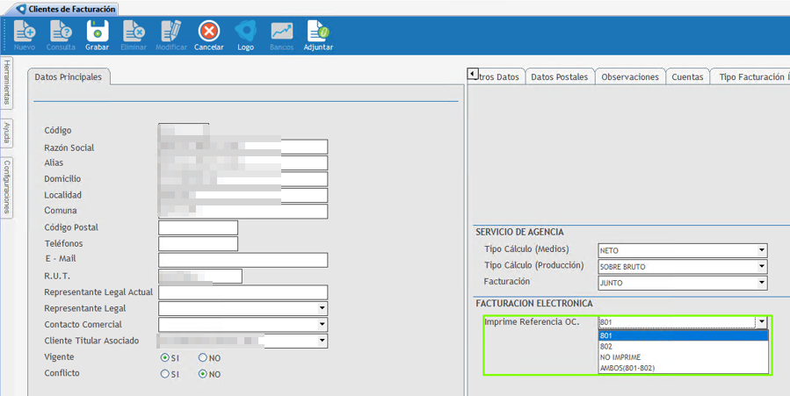Click the R.U.T. input field
This screenshot has width=790, height=396.
[200, 277]
